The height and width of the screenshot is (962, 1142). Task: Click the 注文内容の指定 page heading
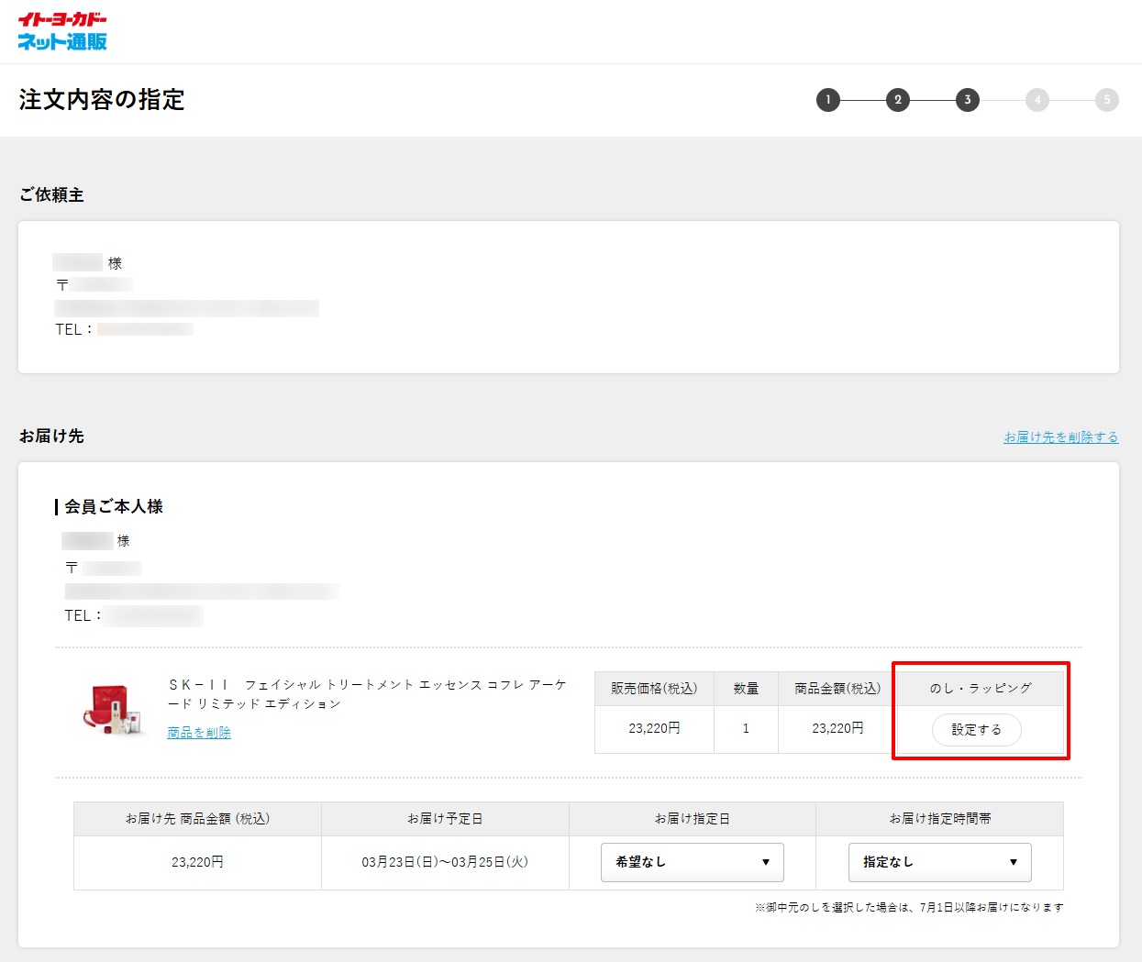point(102,100)
